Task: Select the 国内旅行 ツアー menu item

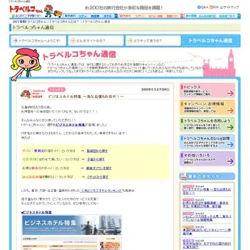Action: pos(139,16)
